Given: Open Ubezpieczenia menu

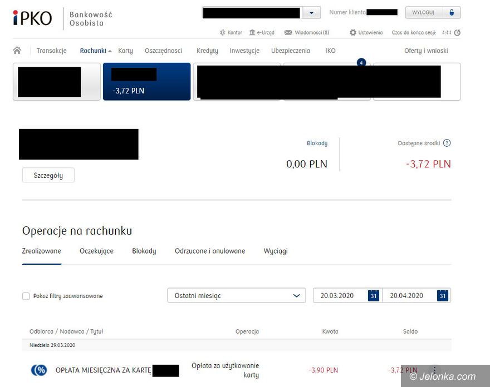Looking at the screenshot, I should (291, 51).
